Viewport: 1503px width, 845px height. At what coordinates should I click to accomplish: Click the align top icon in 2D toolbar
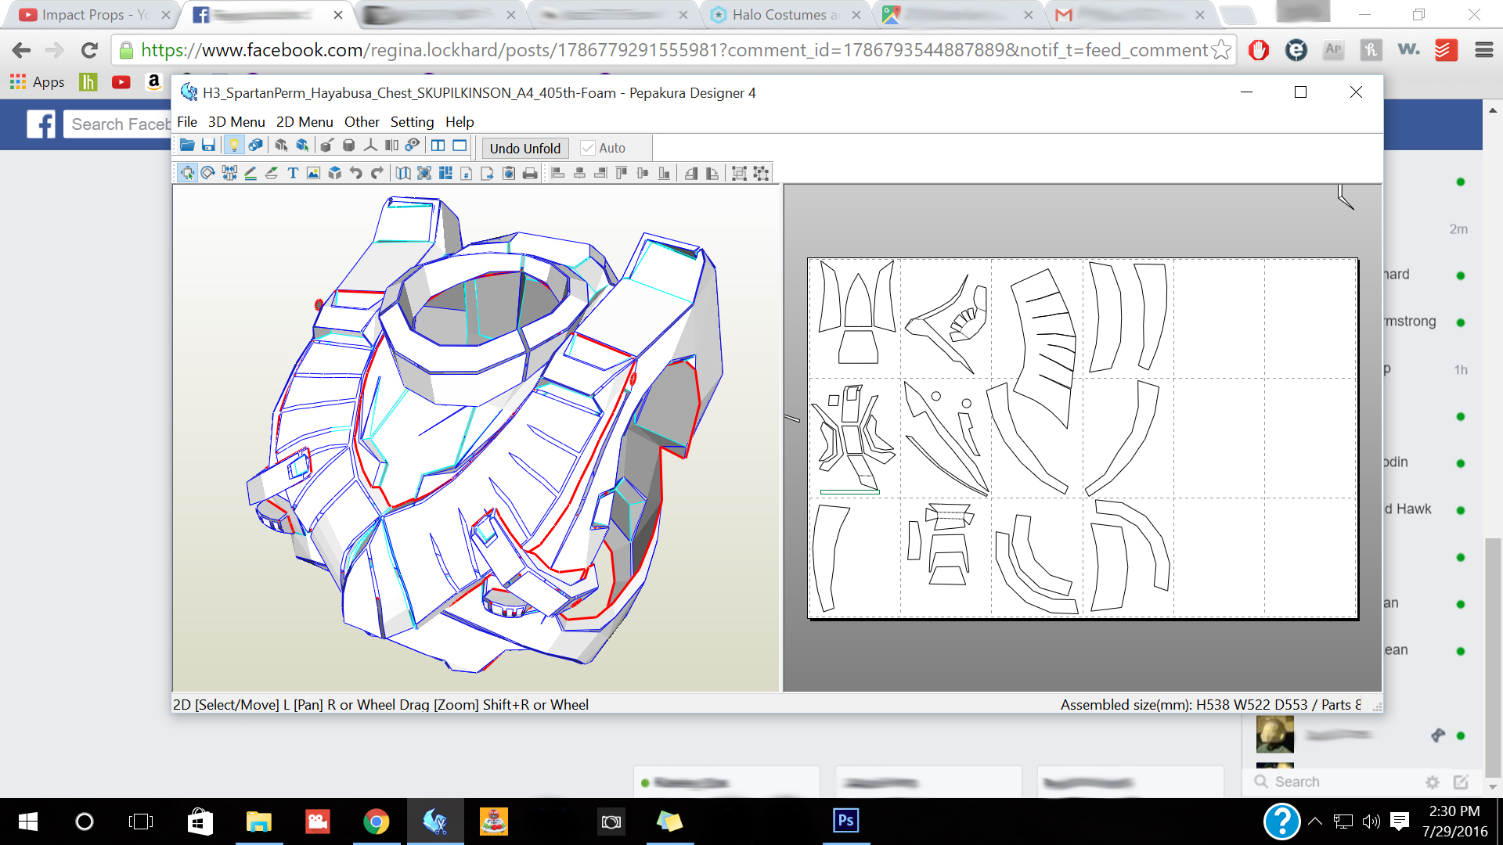pyautogui.click(x=622, y=173)
